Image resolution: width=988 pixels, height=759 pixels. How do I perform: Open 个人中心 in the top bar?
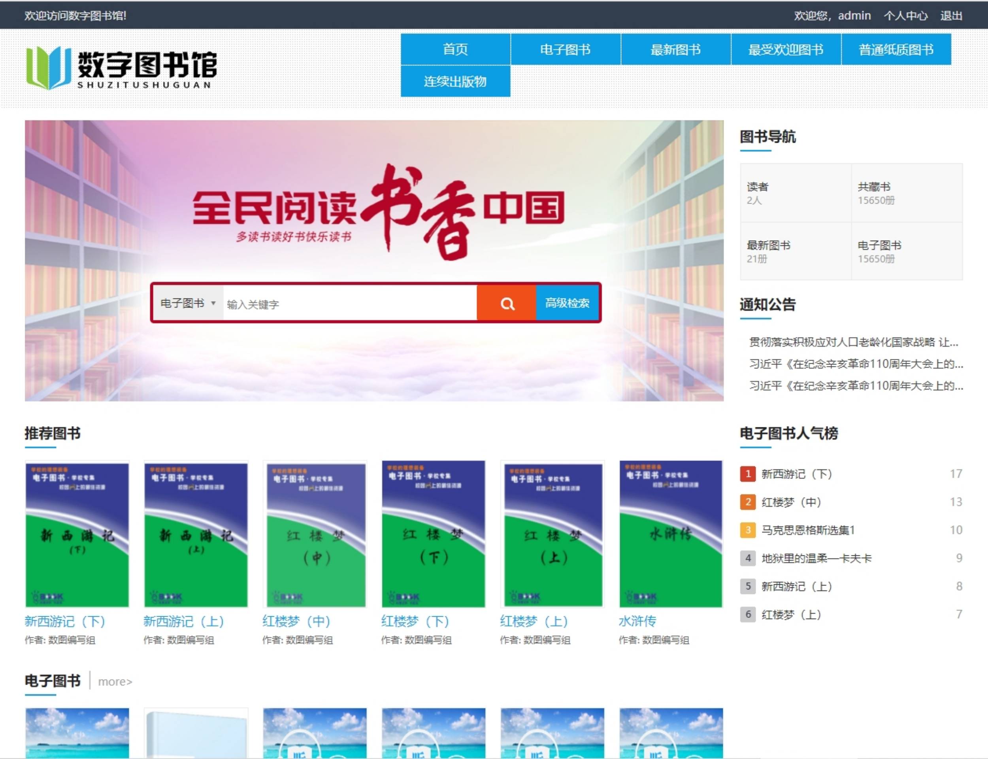click(905, 16)
